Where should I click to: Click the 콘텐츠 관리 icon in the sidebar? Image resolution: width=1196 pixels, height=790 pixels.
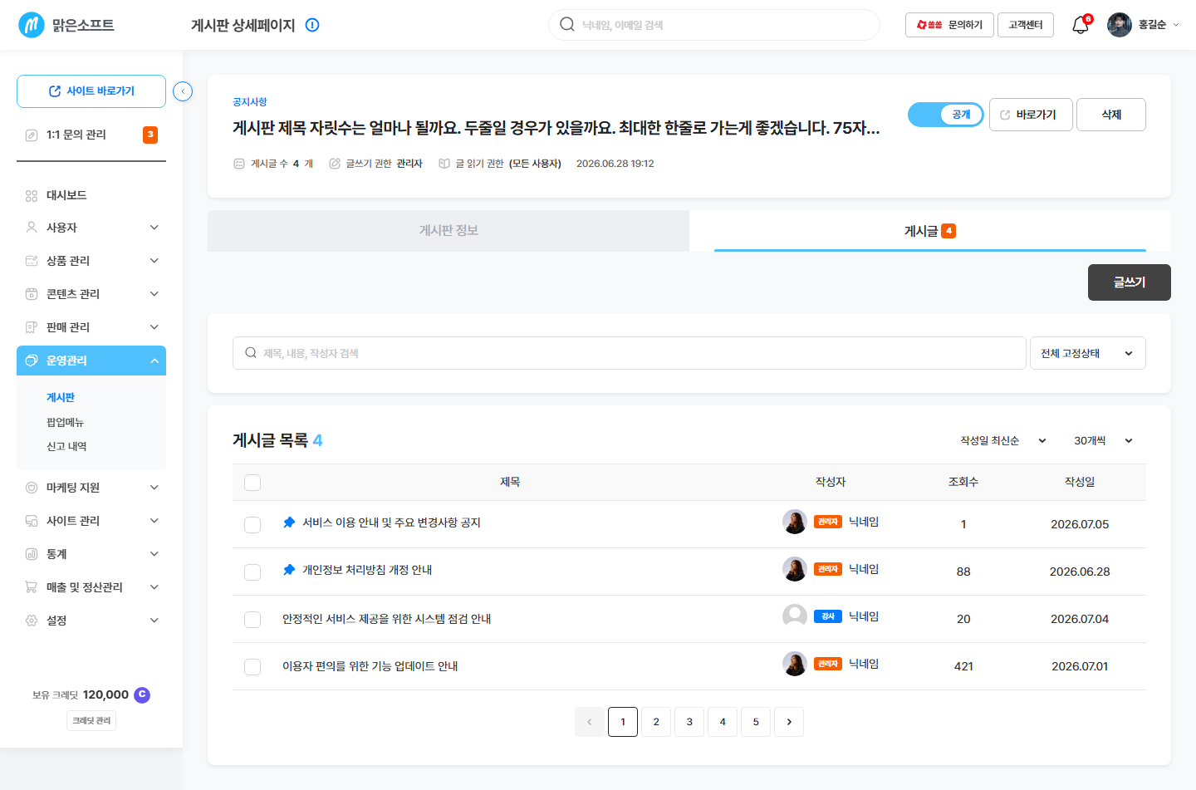click(32, 294)
